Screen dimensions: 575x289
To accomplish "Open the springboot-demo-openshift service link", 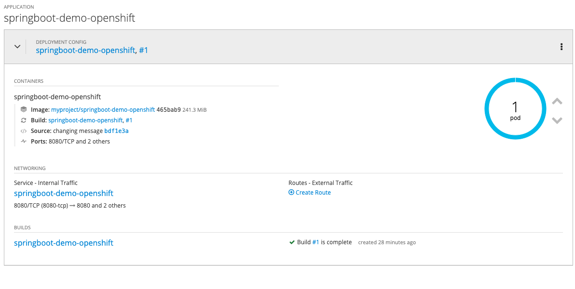I will 64,193.
